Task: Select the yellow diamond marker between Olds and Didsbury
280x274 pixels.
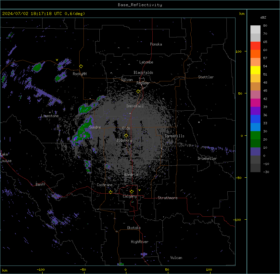Action: [x=126, y=136]
